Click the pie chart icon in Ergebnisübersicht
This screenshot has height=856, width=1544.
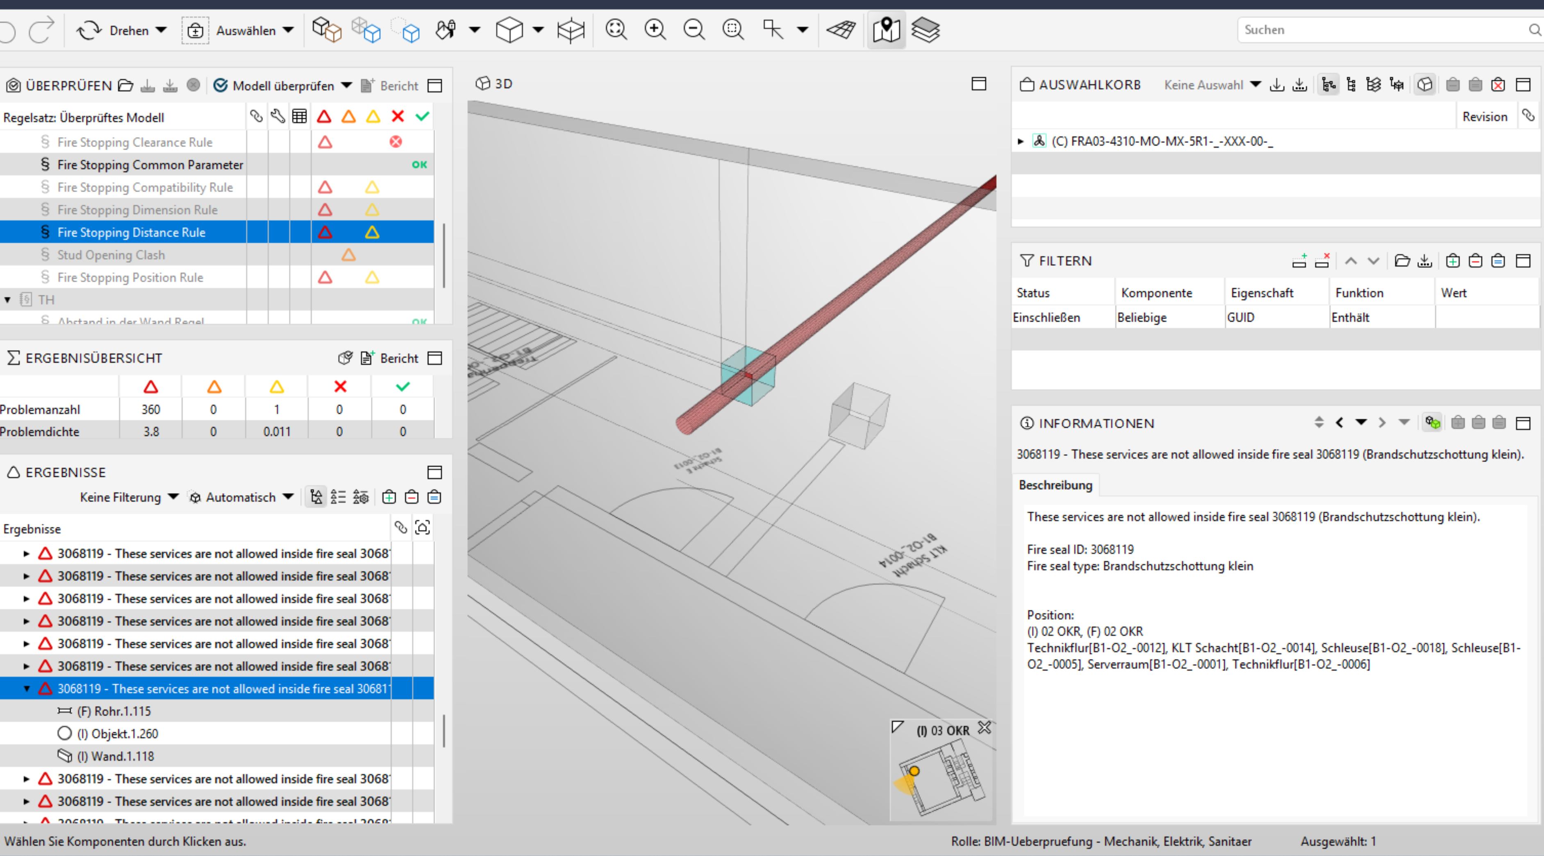click(x=345, y=358)
